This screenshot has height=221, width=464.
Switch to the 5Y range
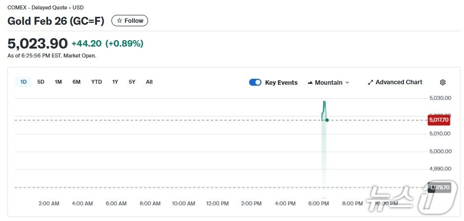(132, 82)
